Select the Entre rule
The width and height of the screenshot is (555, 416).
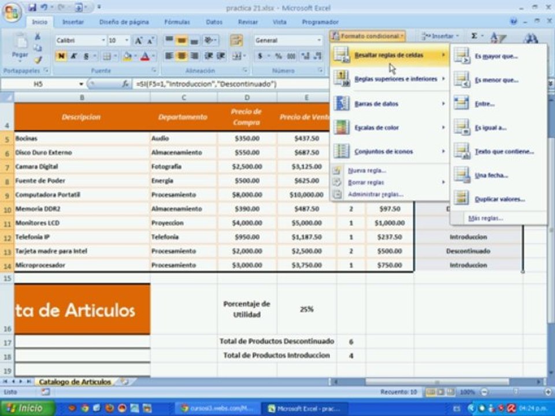[498, 103]
